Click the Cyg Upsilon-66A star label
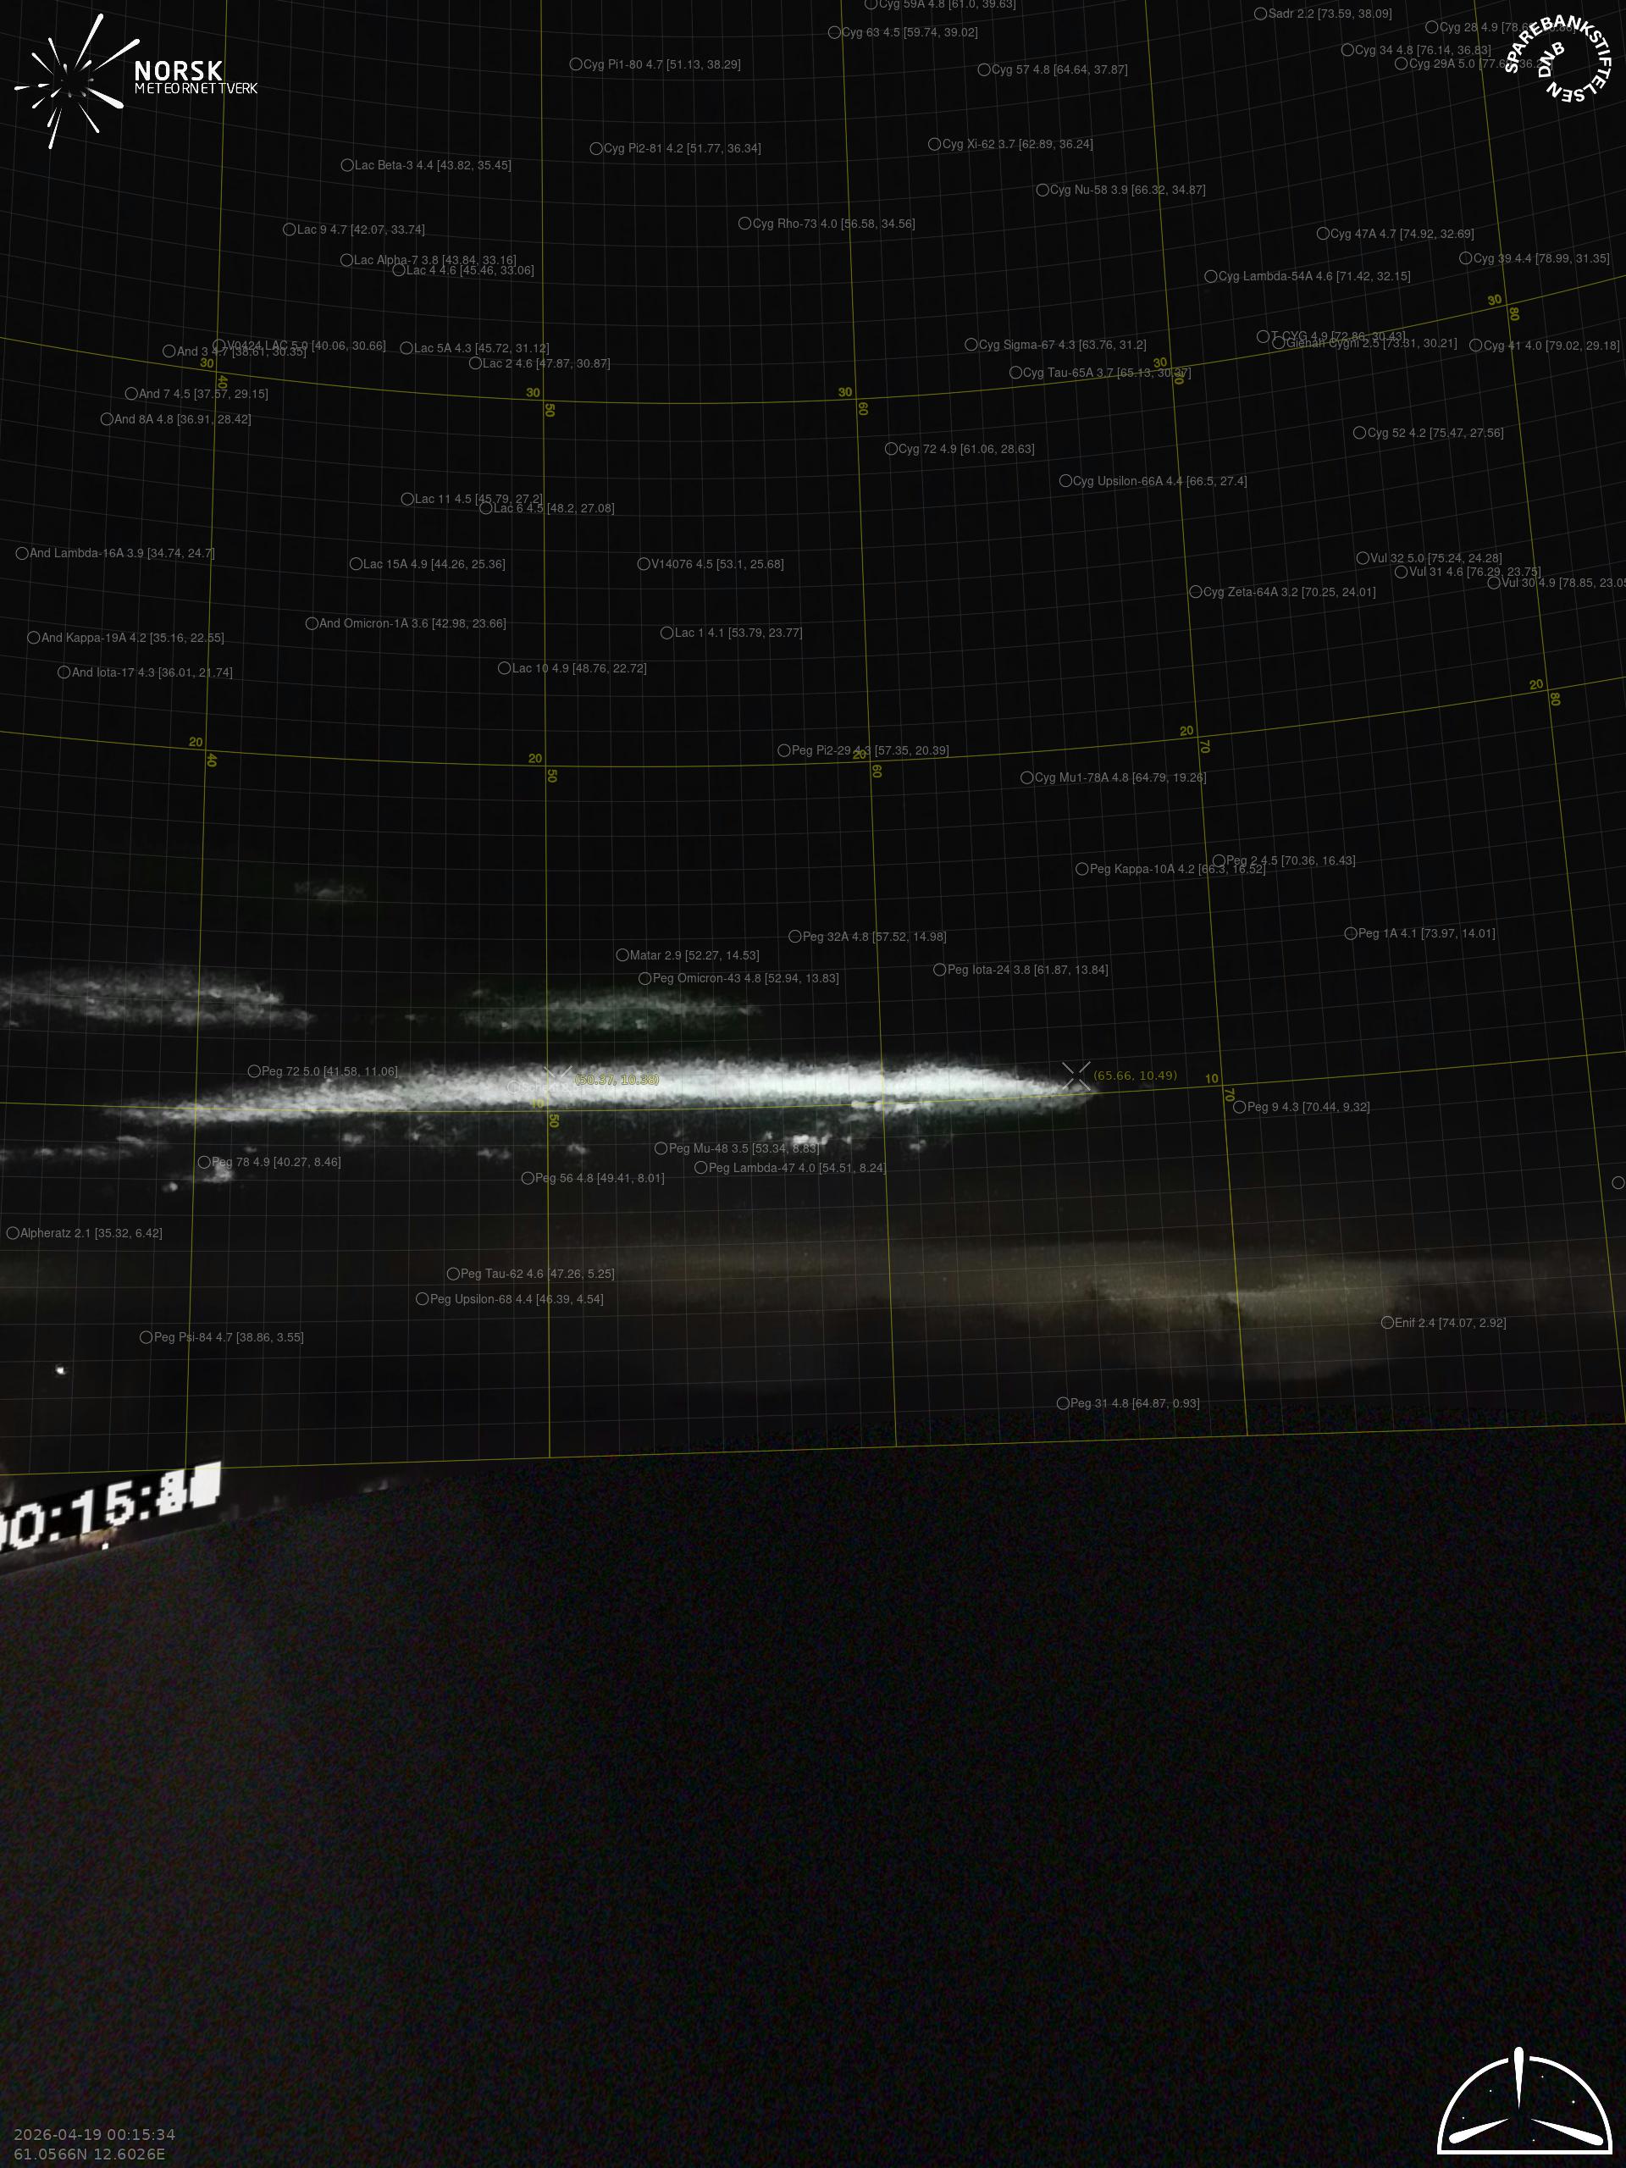 coord(1159,481)
